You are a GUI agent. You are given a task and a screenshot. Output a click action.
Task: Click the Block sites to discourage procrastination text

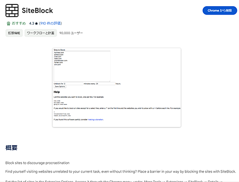38,163
